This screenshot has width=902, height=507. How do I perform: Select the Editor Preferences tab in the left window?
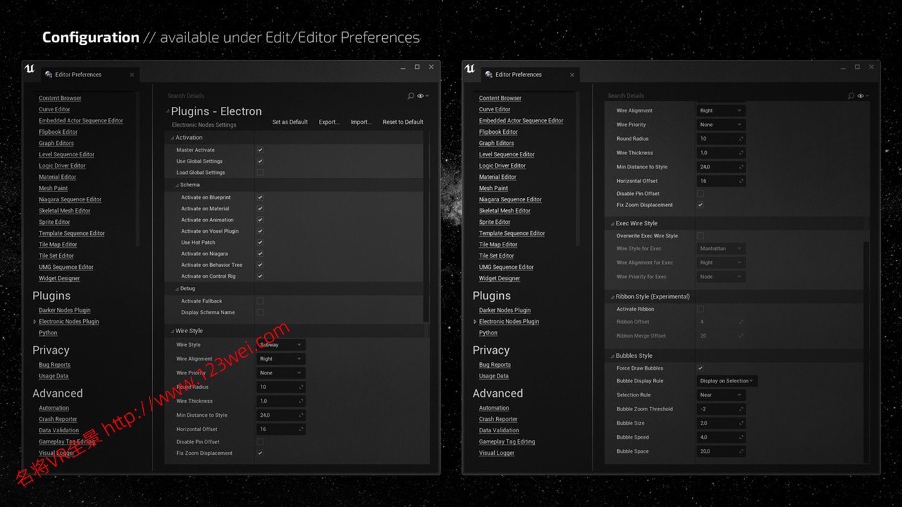click(x=79, y=75)
